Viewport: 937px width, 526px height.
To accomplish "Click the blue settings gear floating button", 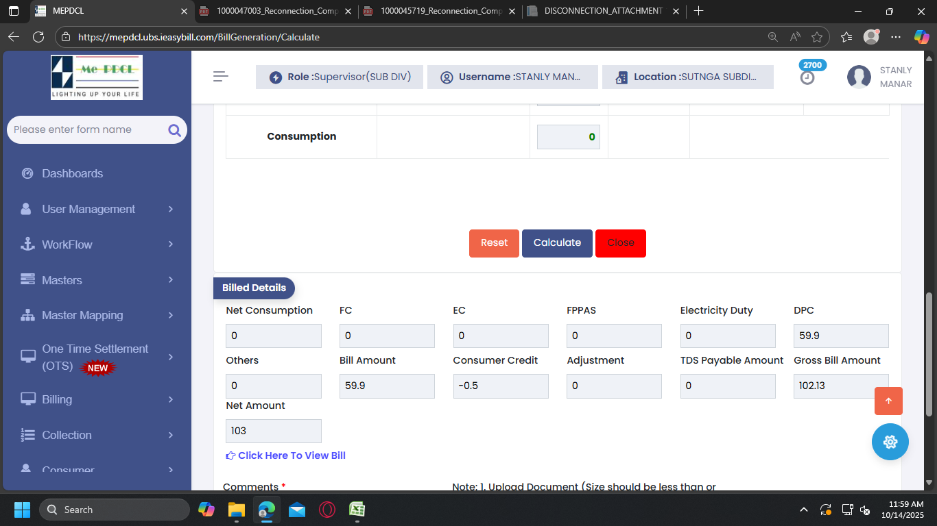I will coord(890,442).
